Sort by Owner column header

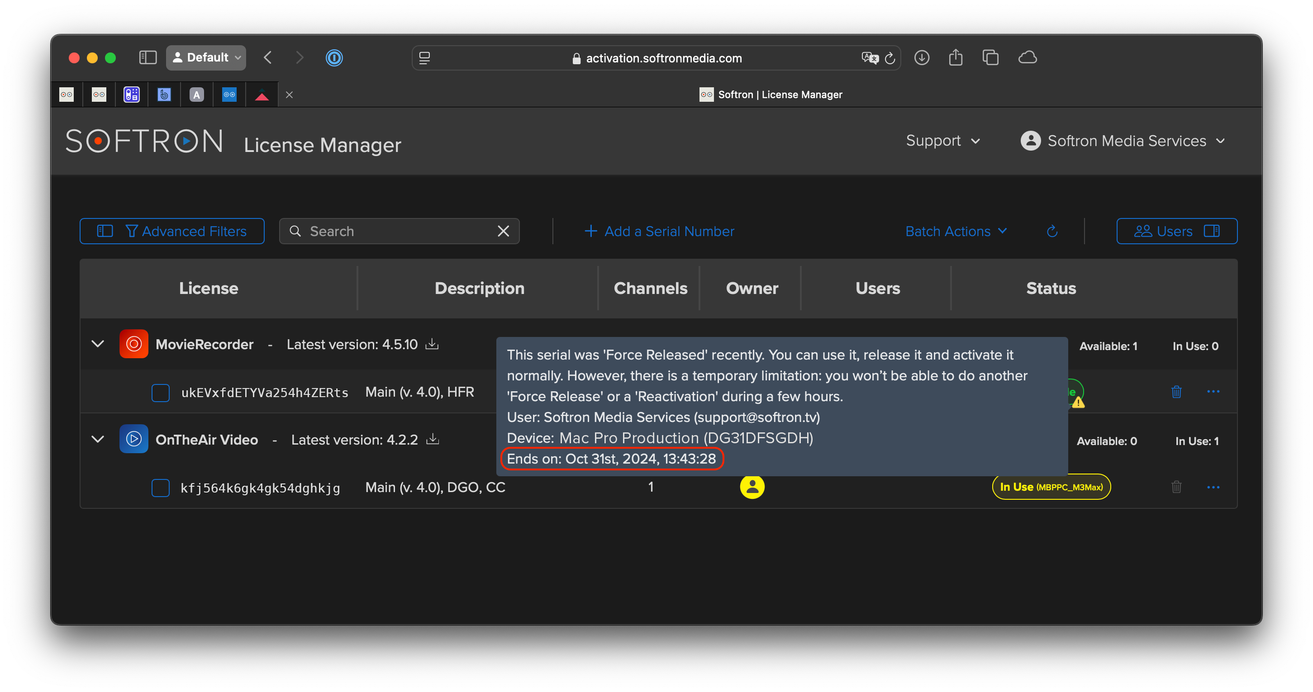[752, 289]
